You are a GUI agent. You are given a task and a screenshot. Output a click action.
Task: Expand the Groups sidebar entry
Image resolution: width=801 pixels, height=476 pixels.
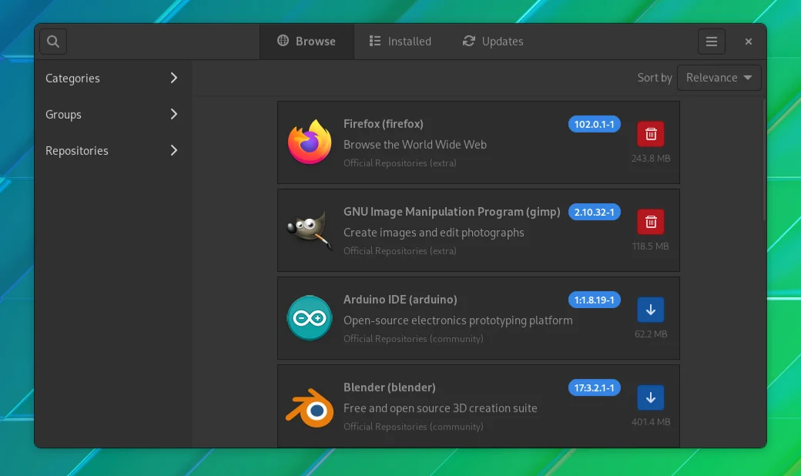[112, 115]
